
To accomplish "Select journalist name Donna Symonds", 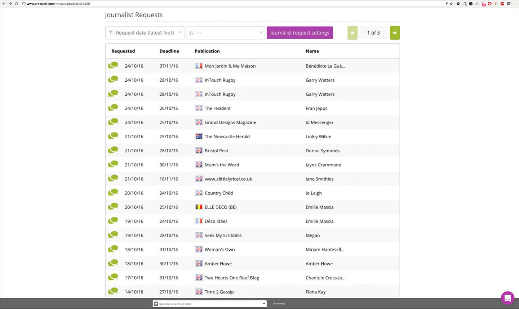I will [x=323, y=151].
